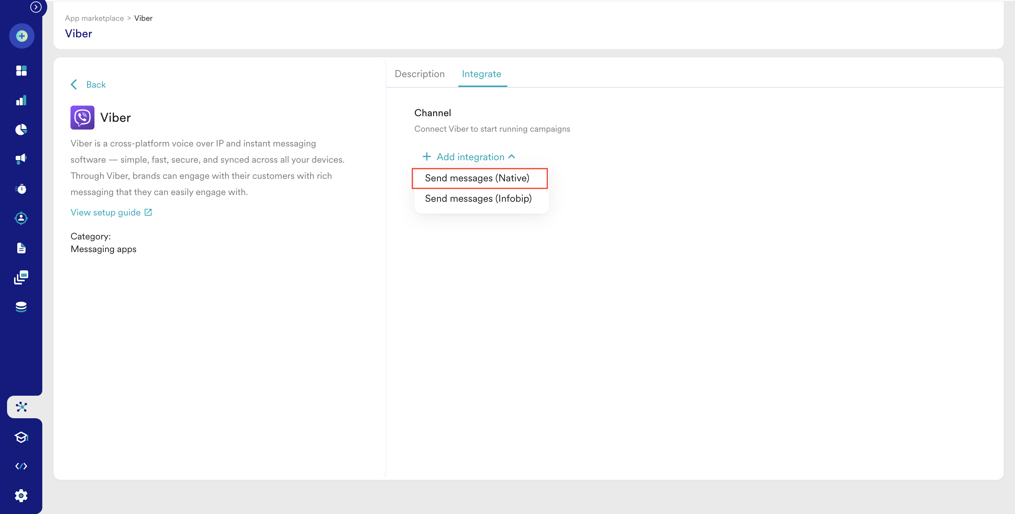Open the database stack icon

click(x=21, y=307)
